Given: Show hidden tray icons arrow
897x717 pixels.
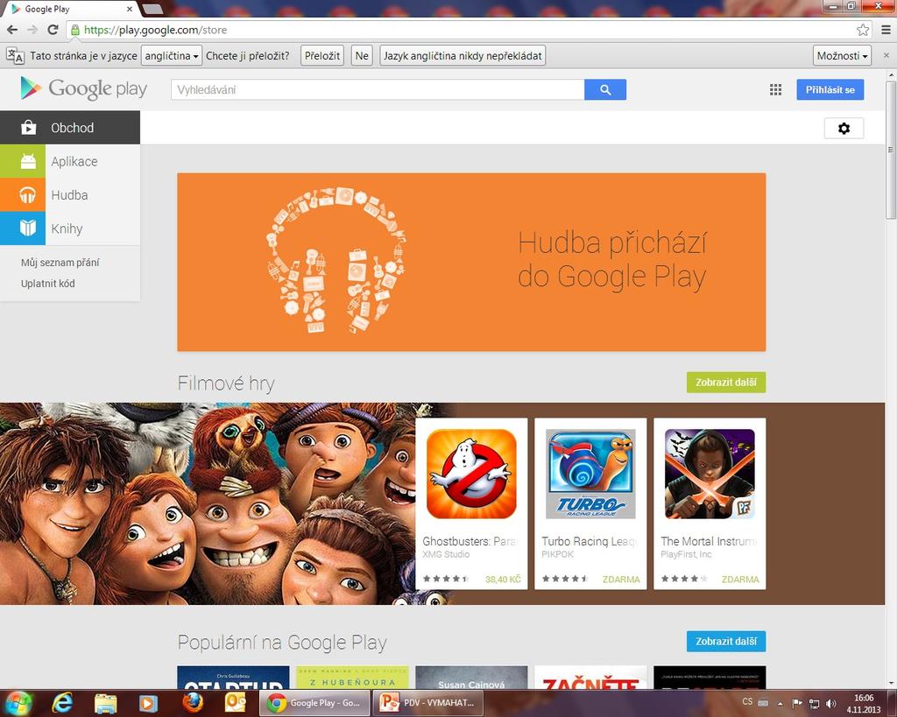Looking at the screenshot, I should pos(780,703).
